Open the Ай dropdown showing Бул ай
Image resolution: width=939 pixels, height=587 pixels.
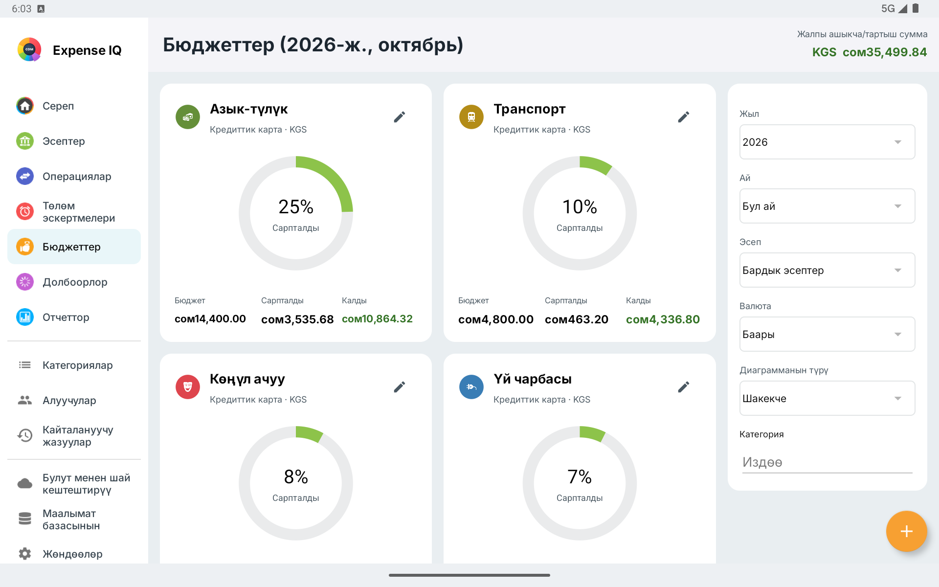pos(827,206)
